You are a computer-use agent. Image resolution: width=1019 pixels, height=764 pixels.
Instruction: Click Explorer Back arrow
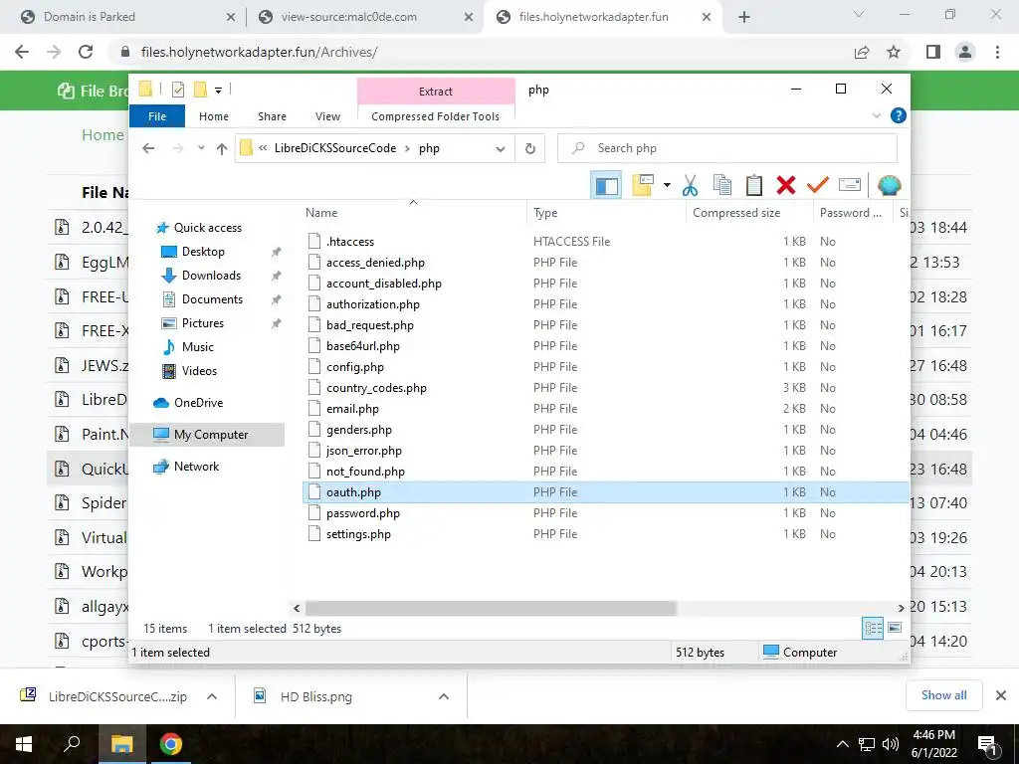click(148, 149)
